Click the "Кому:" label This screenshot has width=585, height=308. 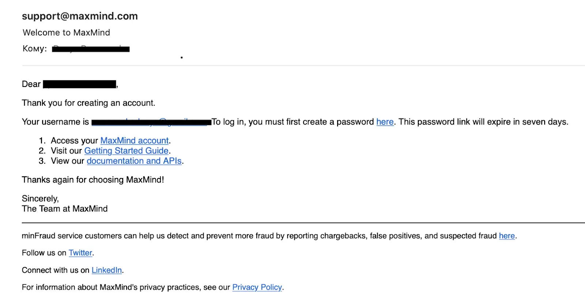click(35, 49)
